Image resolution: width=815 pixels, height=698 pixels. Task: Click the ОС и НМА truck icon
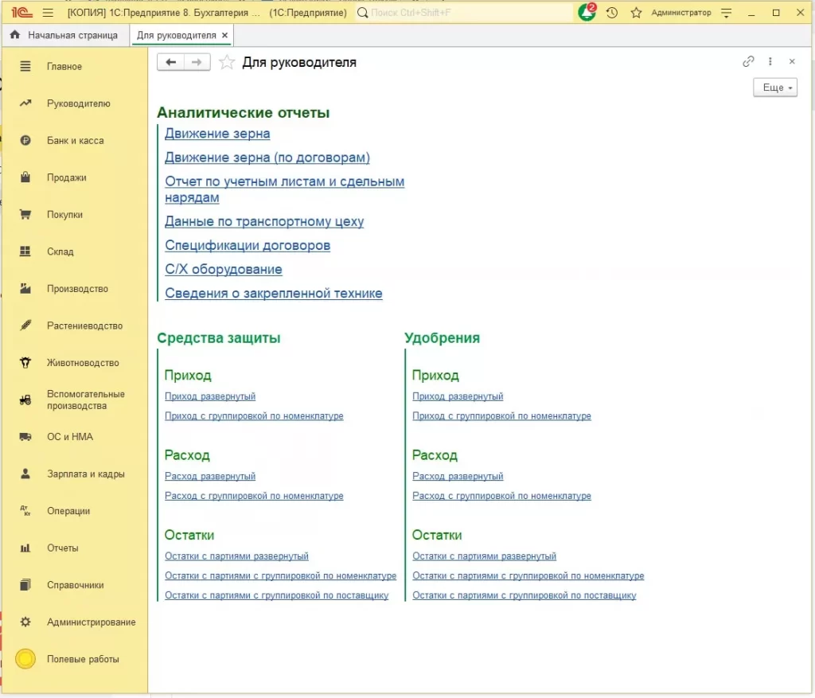pyautogui.click(x=25, y=437)
